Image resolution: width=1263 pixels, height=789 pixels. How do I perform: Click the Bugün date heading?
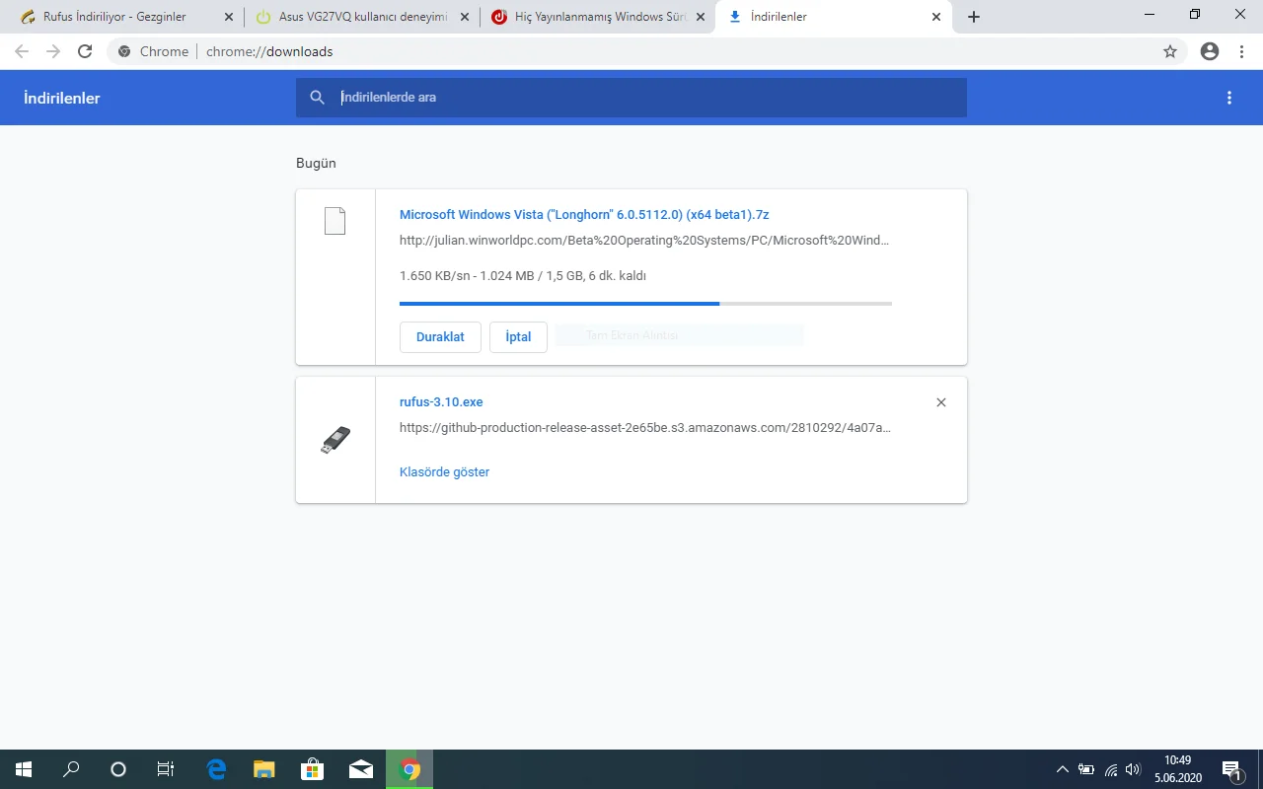(x=316, y=163)
